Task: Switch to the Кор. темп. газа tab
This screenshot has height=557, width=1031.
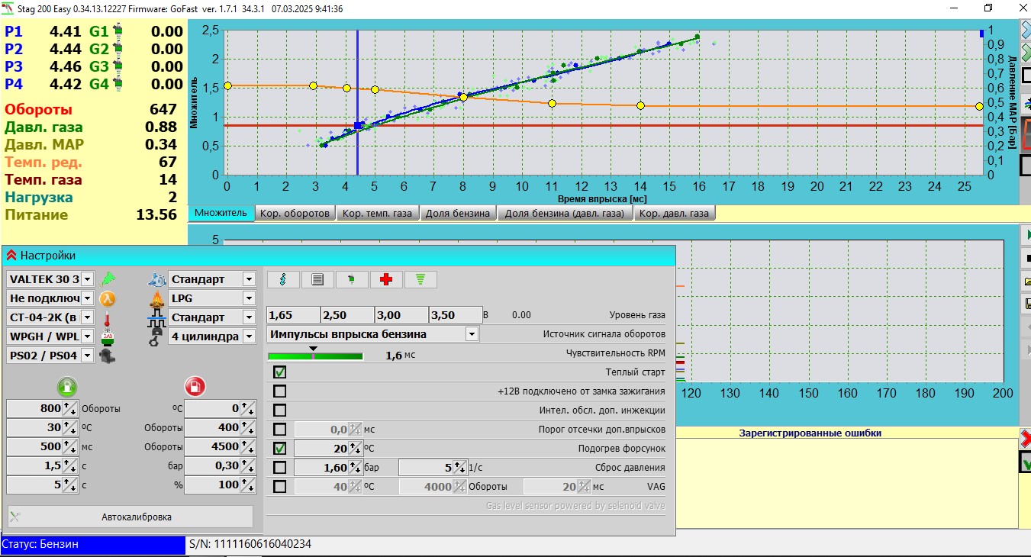Action: click(378, 214)
